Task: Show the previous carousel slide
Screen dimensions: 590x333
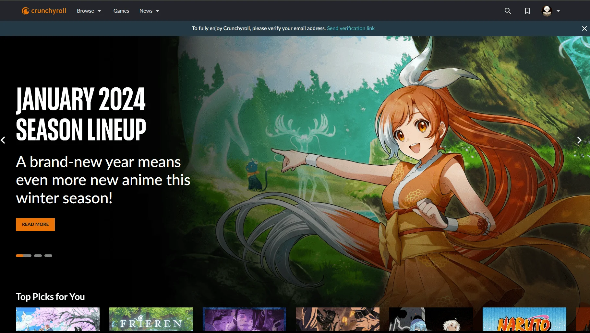Action: [x=3, y=140]
